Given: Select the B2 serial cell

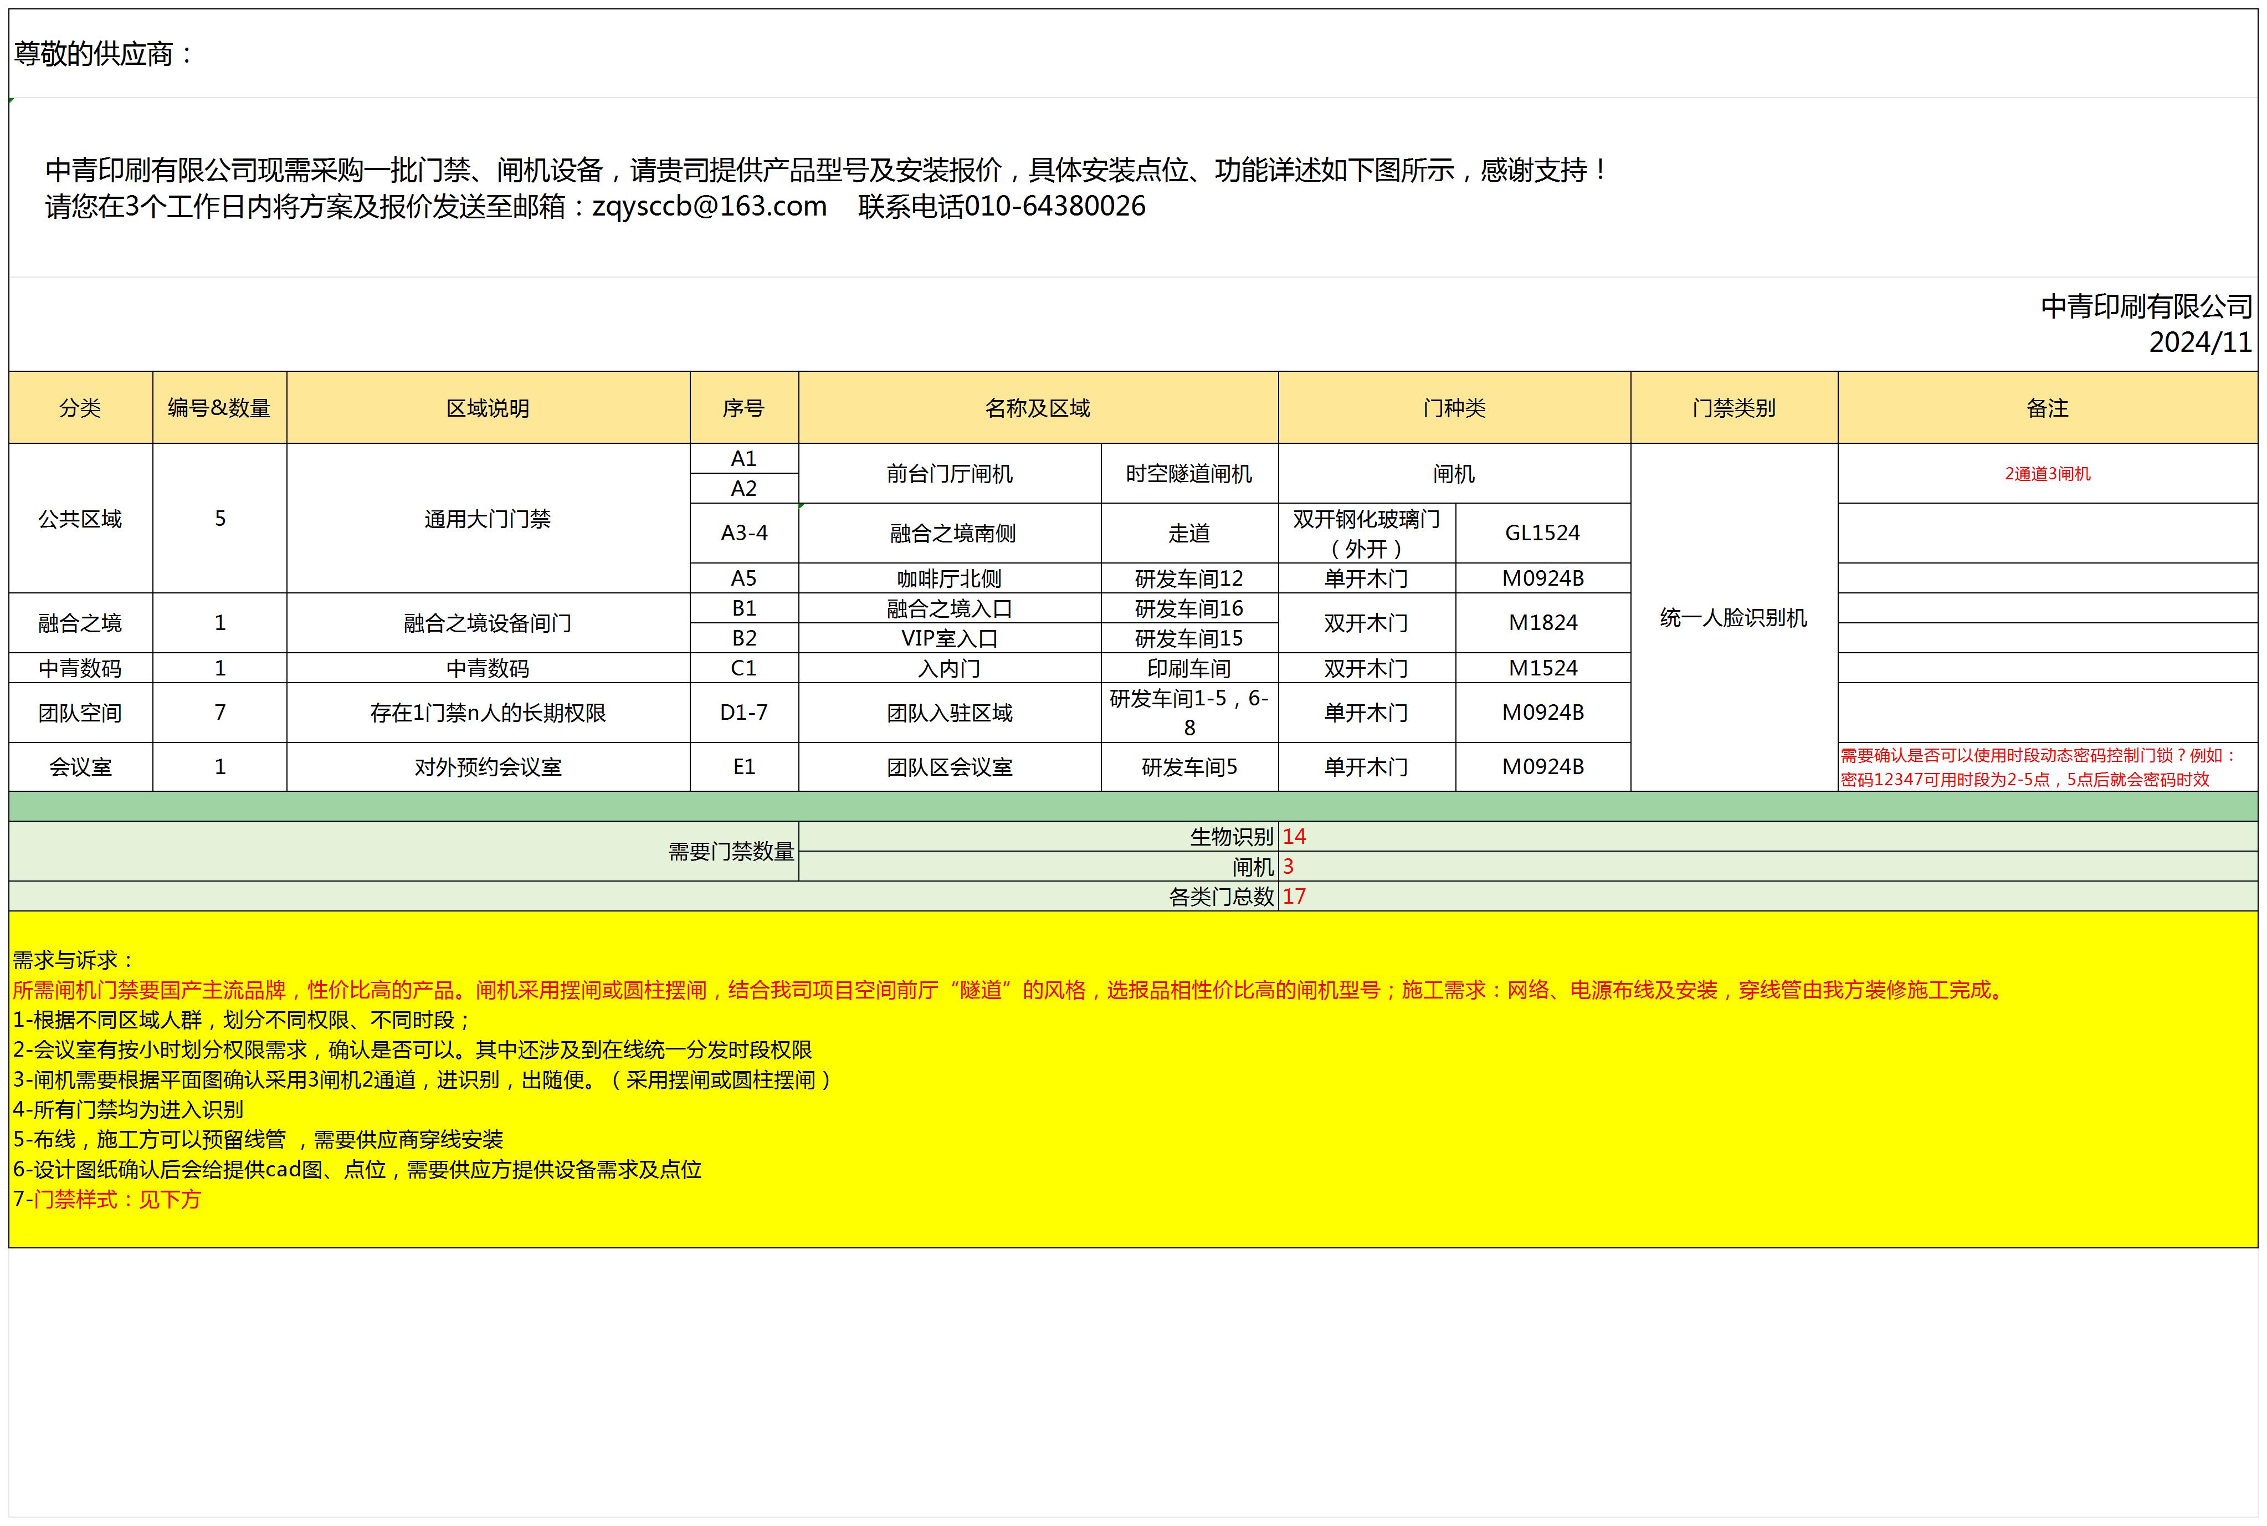Looking at the screenshot, I should 745,638.
